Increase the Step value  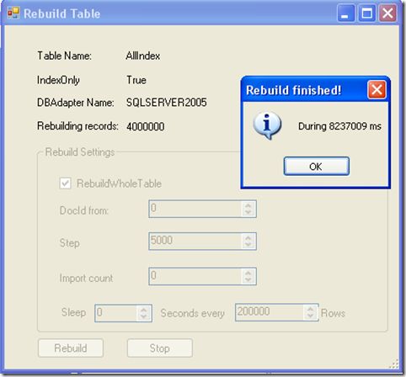248,237
